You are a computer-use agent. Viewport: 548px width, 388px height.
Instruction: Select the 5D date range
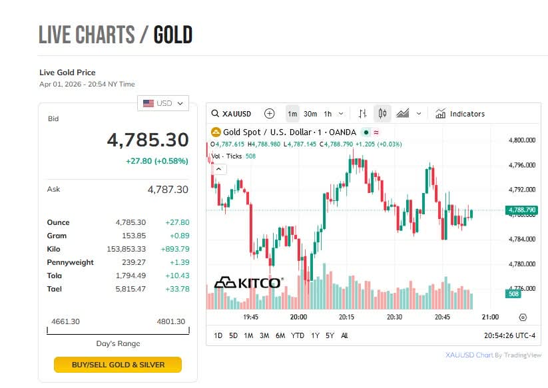point(233,335)
